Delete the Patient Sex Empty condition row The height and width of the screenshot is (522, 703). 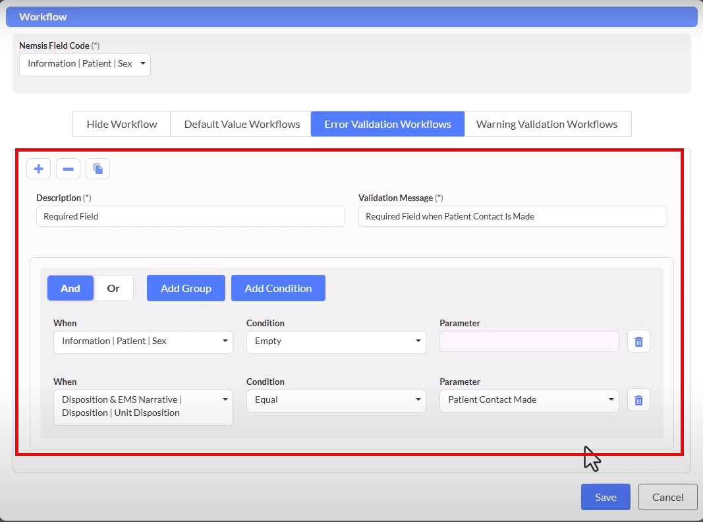638,341
